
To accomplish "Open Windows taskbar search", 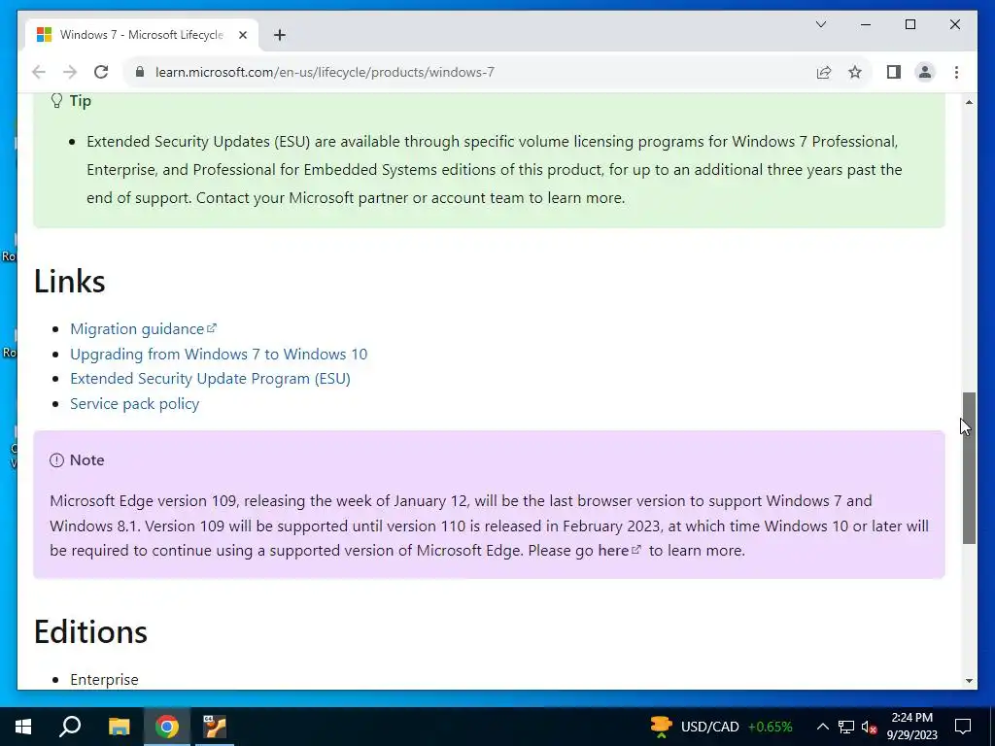I will (70, 727).
